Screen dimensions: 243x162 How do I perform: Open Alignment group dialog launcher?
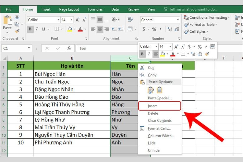click(136, 39)
